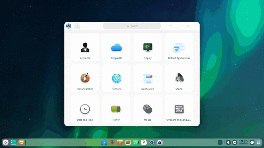
Task: Open the Control Center hamburger menu
Action: [171, 26]
